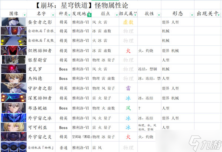Click 物理 冰 量子 weakness for 银鬃尉官
This screenshot has width=222, height=152.
click(104, 60)
